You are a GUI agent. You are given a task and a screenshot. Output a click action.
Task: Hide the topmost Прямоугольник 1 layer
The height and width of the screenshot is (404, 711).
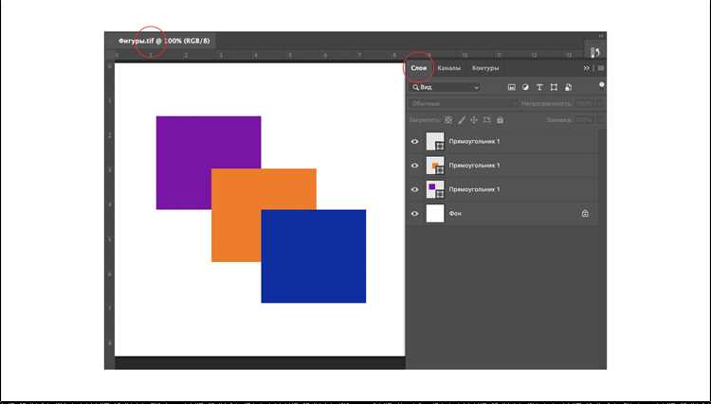415,142
